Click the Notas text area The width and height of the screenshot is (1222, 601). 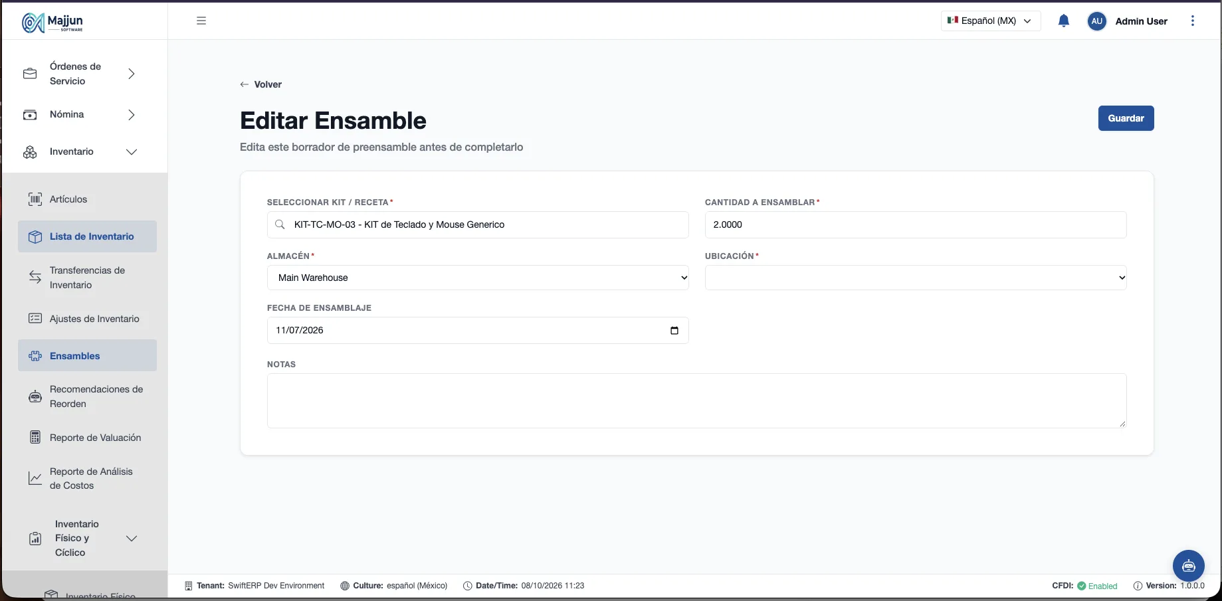click(696, 400)
